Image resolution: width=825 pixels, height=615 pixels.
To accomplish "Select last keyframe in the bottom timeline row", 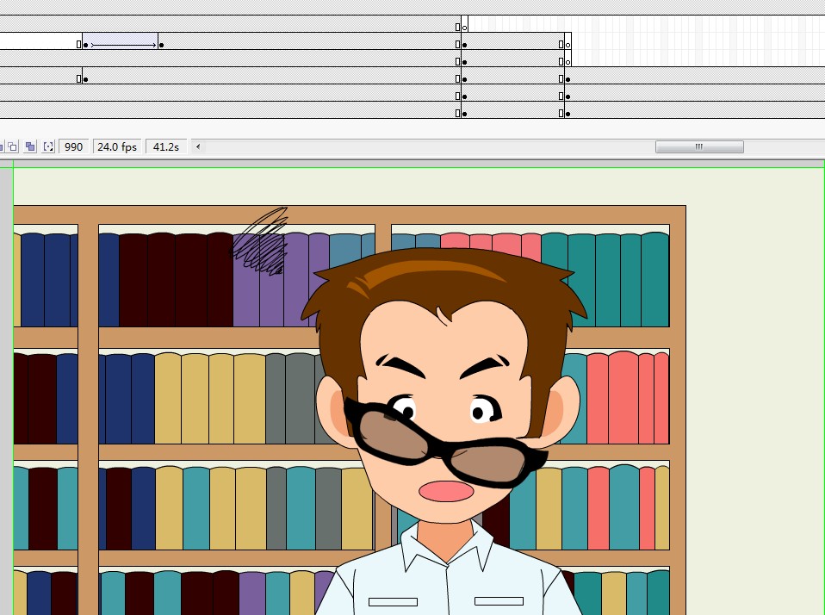I will point(568,113).
